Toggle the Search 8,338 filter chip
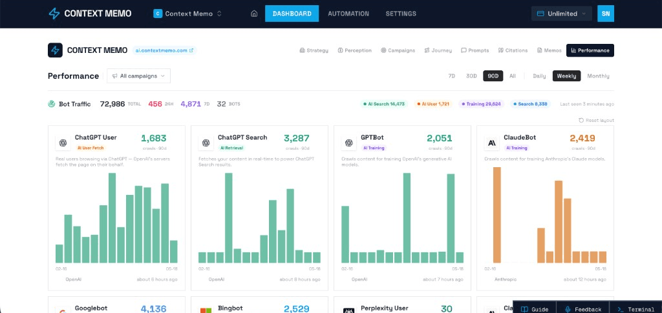This screenshot has height=313, width=662. (530, 104)
